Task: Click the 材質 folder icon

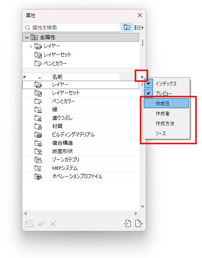Action: [38, 126]
